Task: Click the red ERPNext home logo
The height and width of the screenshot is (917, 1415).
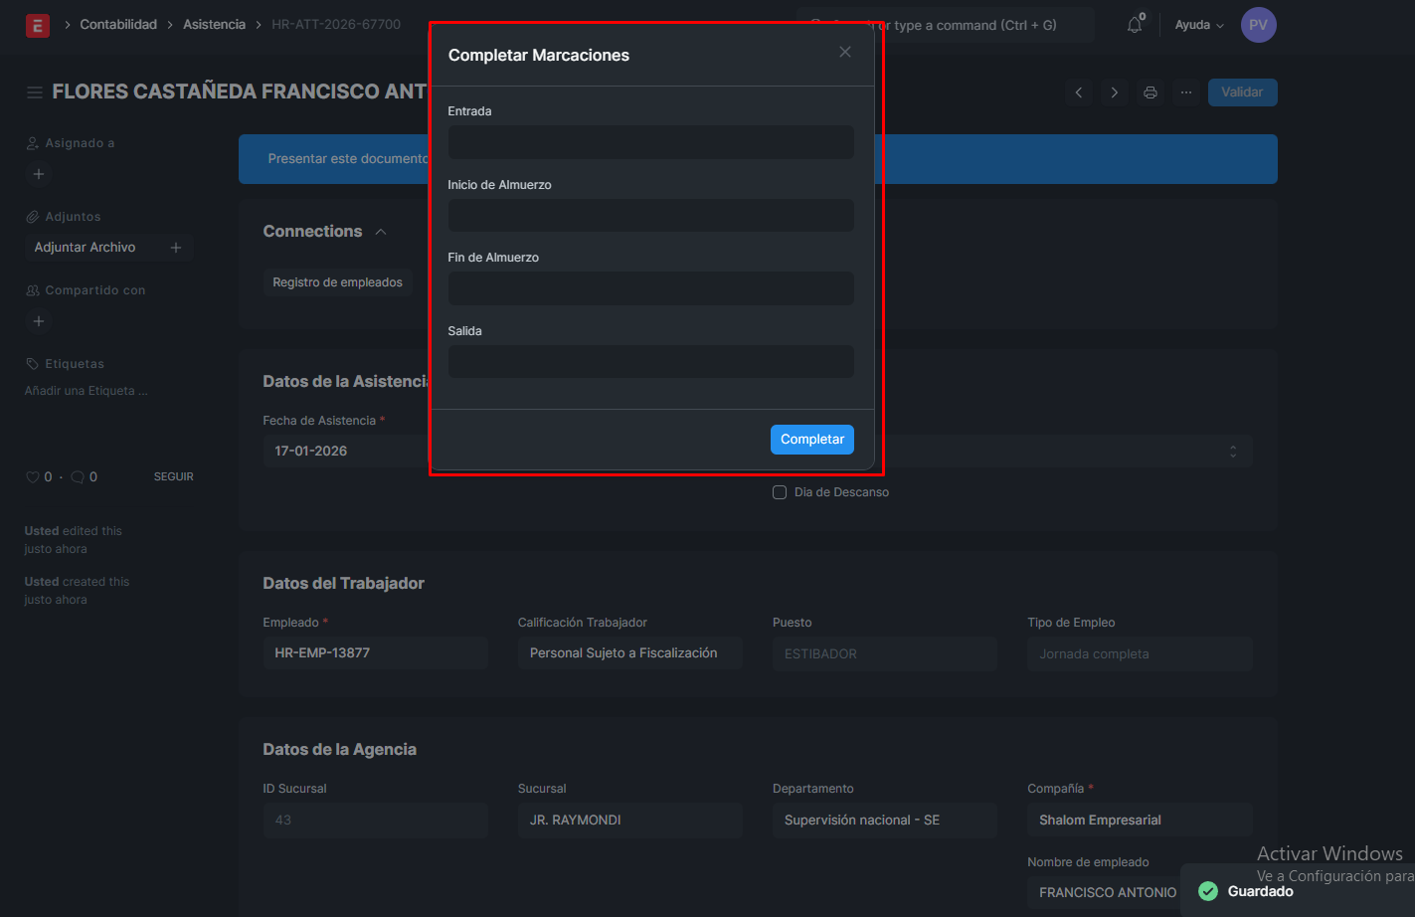Action: point(38,25)
